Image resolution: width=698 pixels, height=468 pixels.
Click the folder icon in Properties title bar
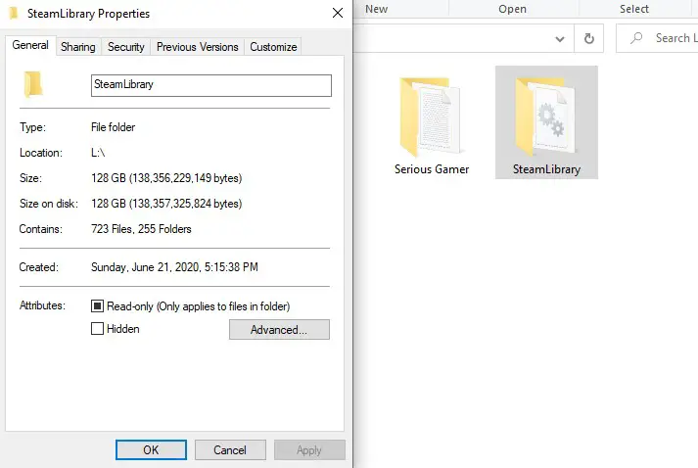[14, 14]
